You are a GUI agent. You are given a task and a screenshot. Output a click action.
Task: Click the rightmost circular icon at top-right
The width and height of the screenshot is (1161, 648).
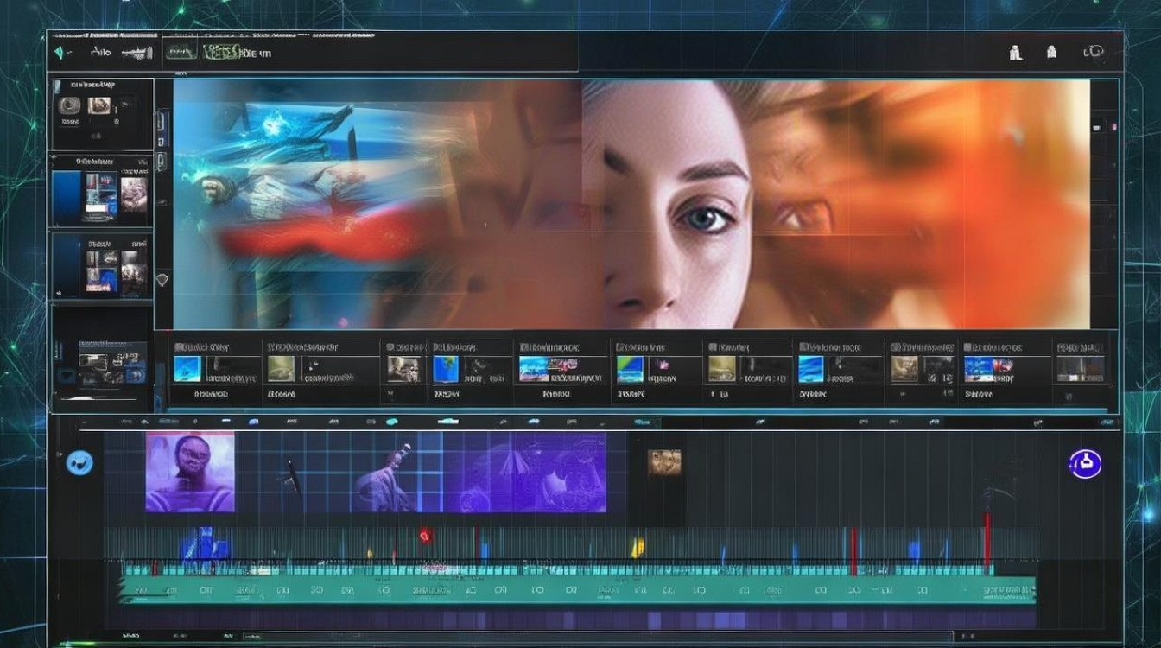(1094, 53)
